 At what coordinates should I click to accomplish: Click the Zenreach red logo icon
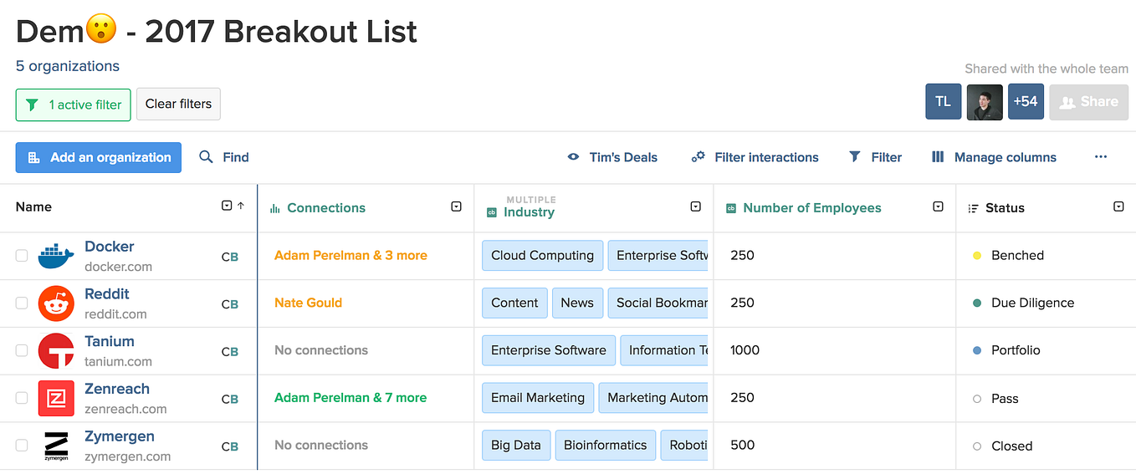click(x=56, y=398)
